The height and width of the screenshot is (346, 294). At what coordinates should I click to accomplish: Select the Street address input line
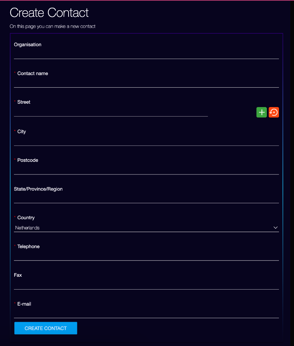(x=111, y=112)
